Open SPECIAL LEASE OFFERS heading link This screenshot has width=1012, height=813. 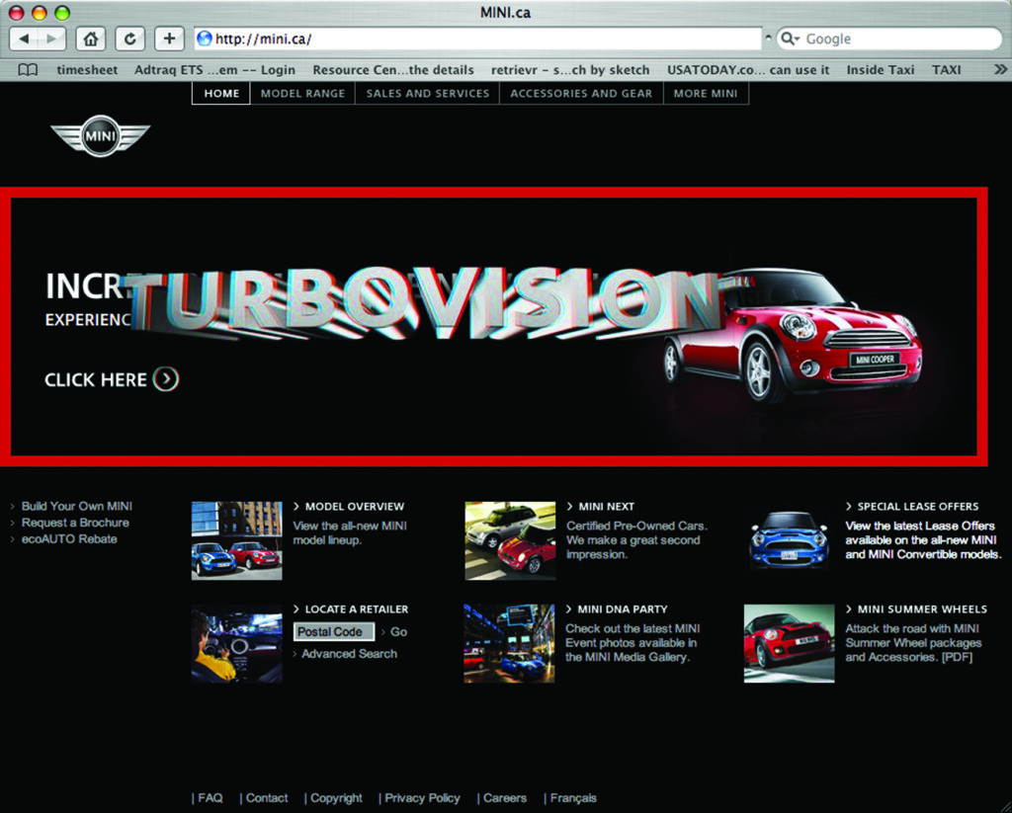point(918,507)
